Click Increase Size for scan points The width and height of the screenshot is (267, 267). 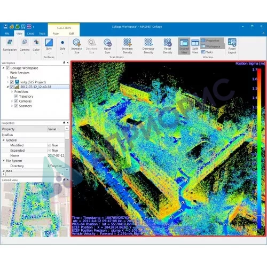tap(76, 46)
